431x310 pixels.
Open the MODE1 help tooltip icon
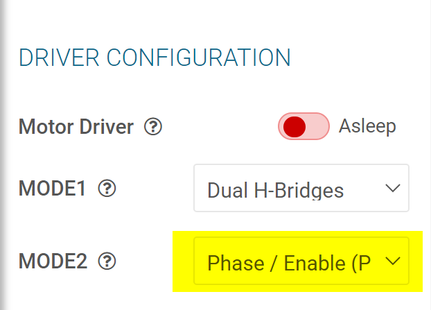[x=107, y=189]
